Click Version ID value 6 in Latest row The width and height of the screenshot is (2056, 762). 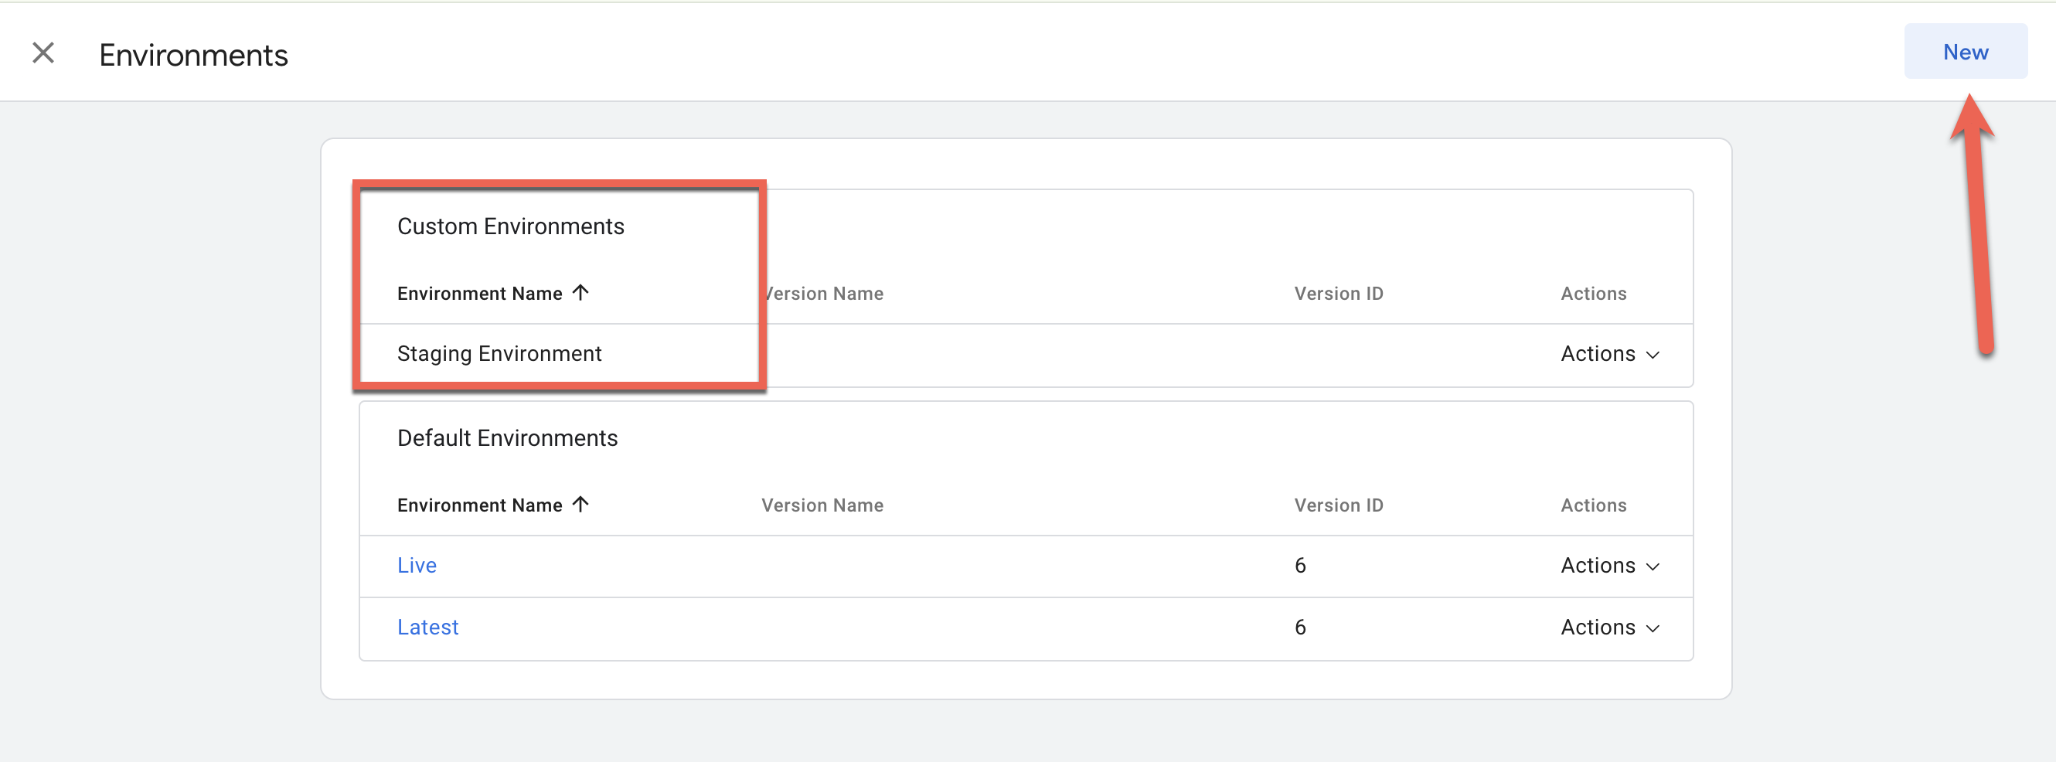[1300, 628]
